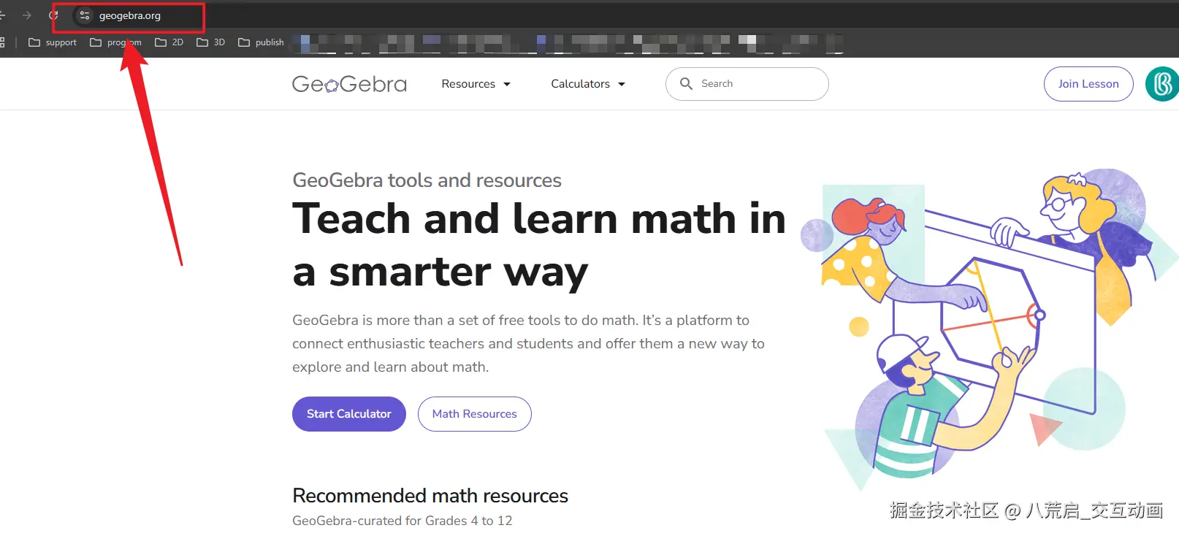Viewport: 1179px width, 536px height.
Task: Click the Join Lesson button
Action: 1088,84
